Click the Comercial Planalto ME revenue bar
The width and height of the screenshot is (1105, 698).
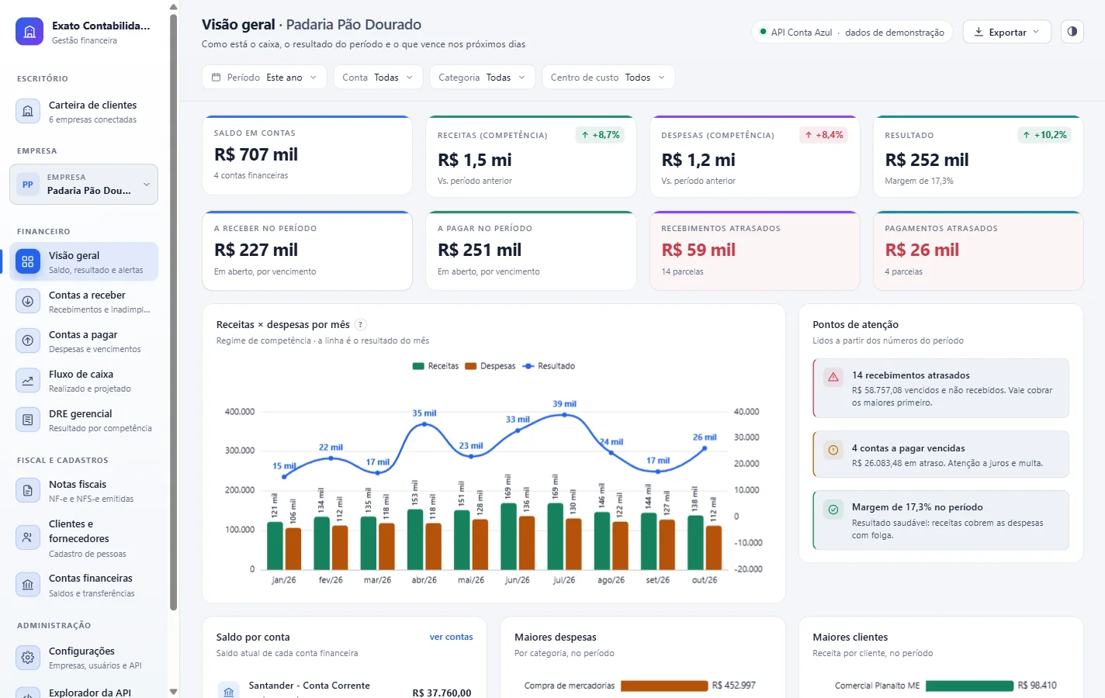point(970,686)
